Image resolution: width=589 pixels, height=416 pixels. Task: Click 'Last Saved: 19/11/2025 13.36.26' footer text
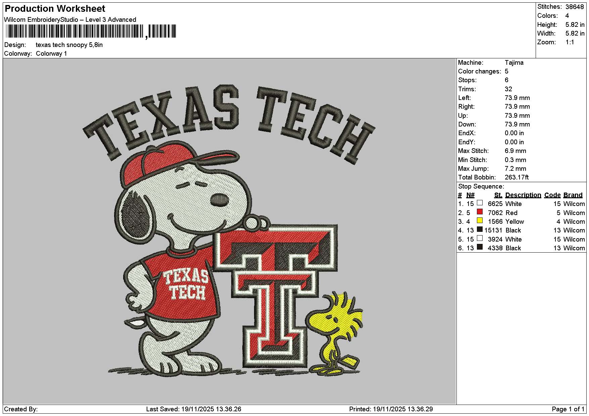pyautogui.click(x=194, y=409)
